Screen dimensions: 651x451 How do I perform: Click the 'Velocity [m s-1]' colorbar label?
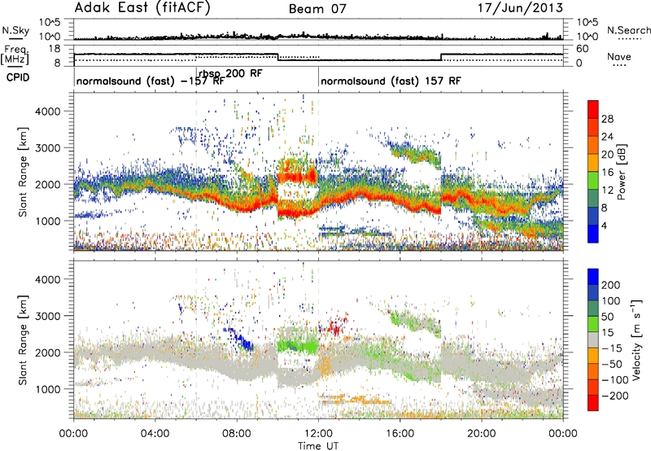click(x=636, y=339)
